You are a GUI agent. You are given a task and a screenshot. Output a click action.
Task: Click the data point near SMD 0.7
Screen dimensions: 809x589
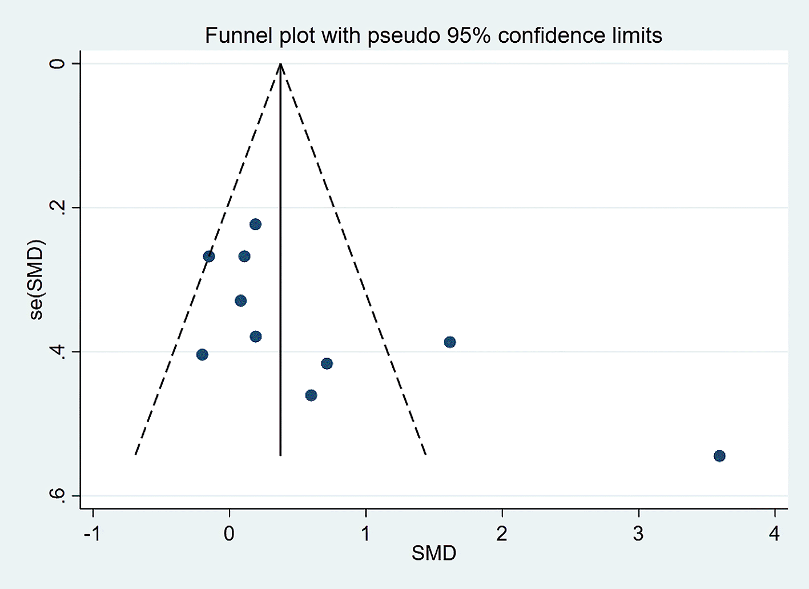tap(327, 364)
